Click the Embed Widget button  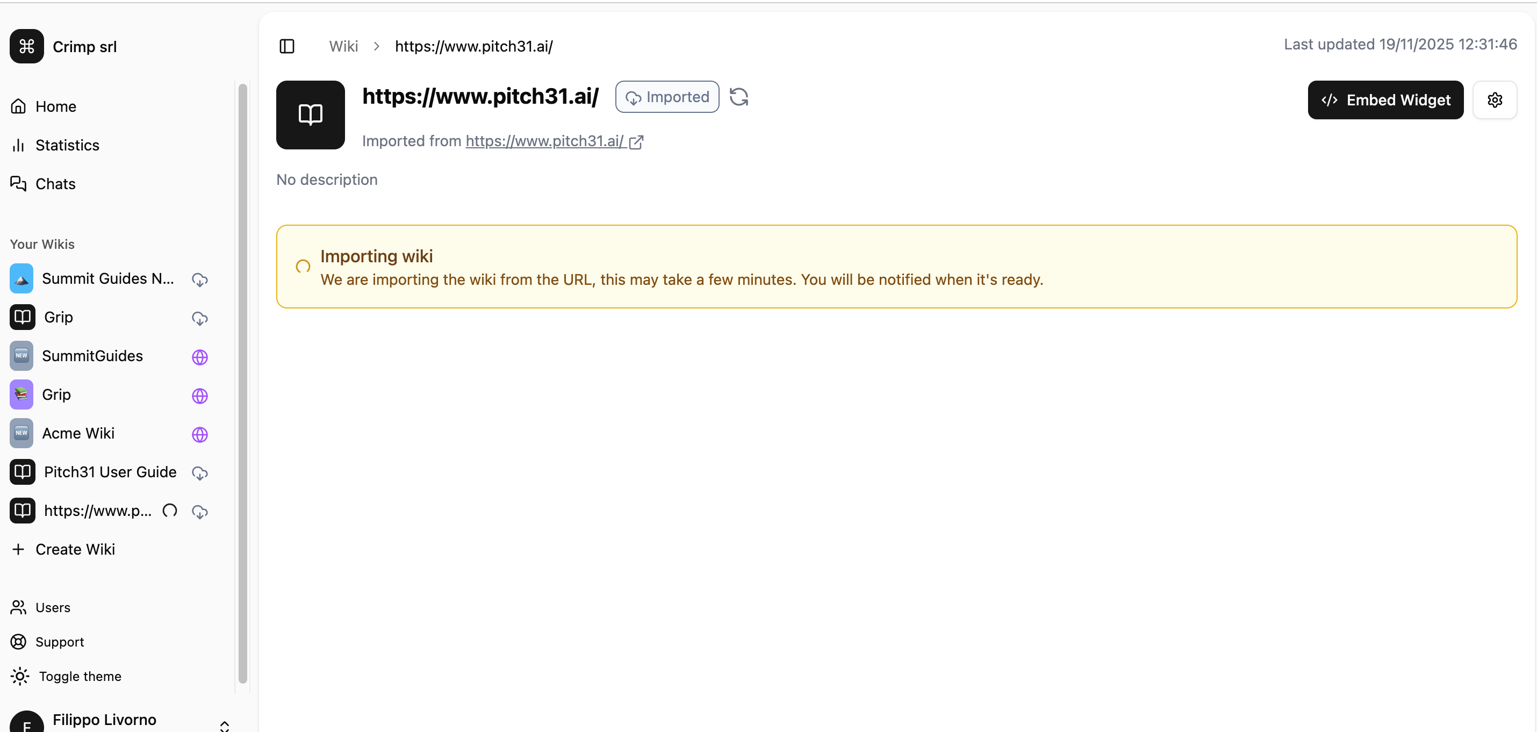[x=1385, y=99]
